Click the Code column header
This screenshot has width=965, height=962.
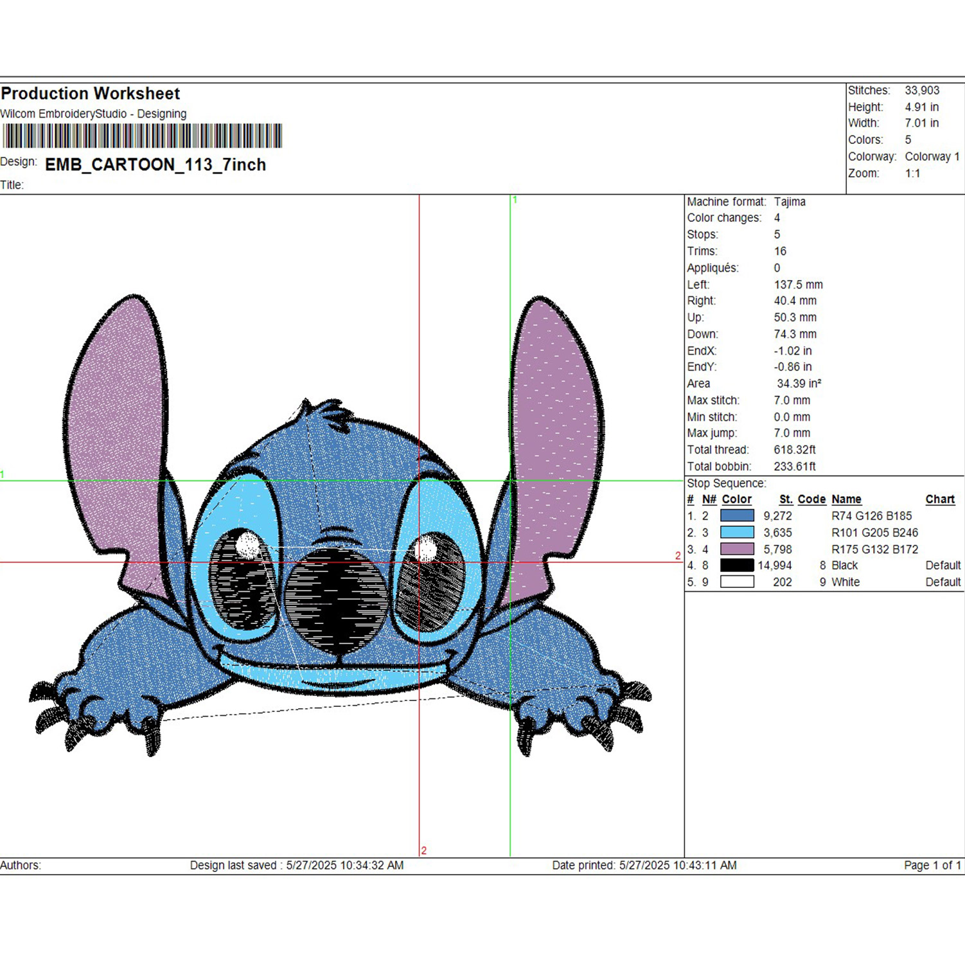(811, 499)
